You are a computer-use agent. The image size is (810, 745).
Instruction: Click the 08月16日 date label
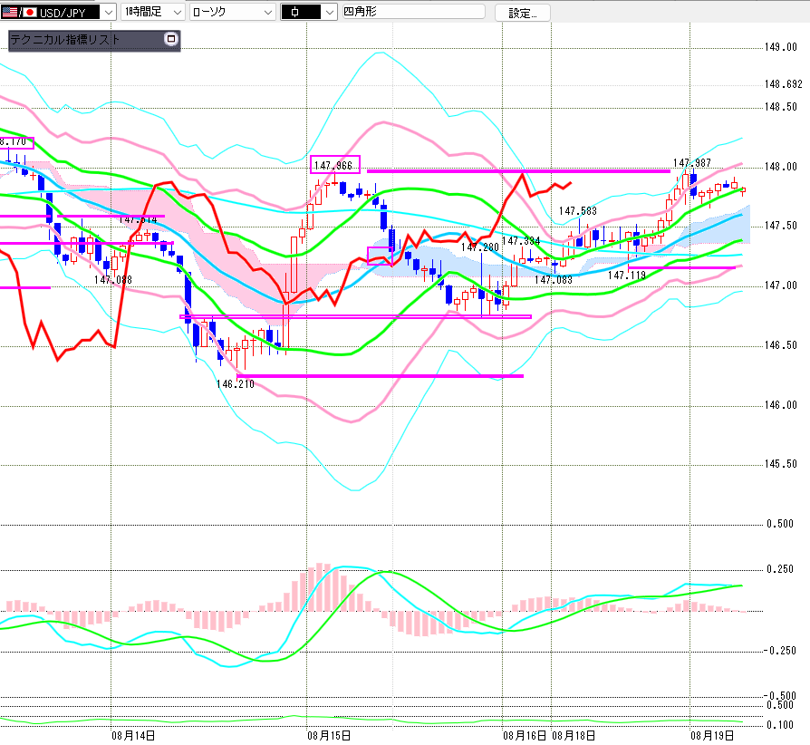click(x=525, y=736)
